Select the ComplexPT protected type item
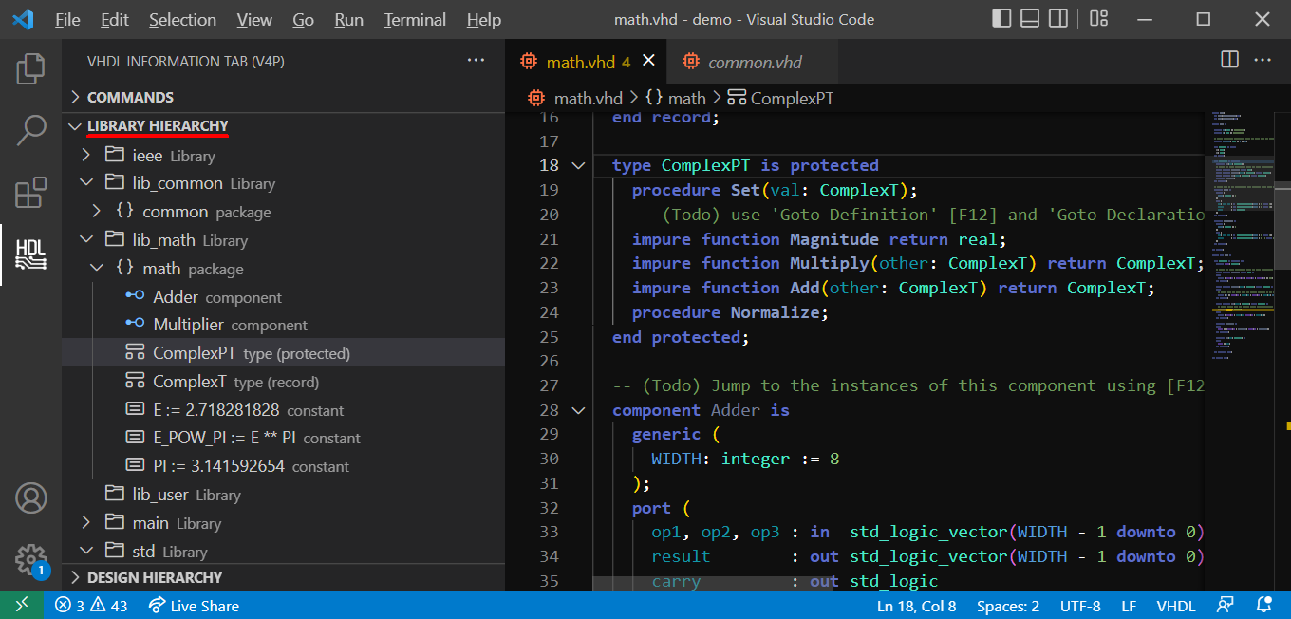The width and height of the screenshot is (1291, 619). click(x=283, y=353)
